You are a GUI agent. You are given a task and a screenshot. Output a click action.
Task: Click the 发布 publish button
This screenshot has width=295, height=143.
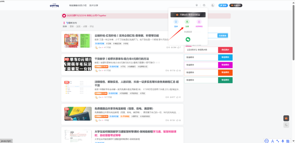click(x=223, y=5)
